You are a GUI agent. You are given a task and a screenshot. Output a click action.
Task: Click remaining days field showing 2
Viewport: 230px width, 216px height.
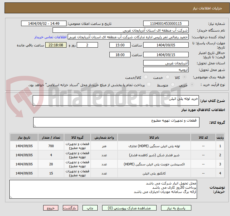click(x=87, y=45)
